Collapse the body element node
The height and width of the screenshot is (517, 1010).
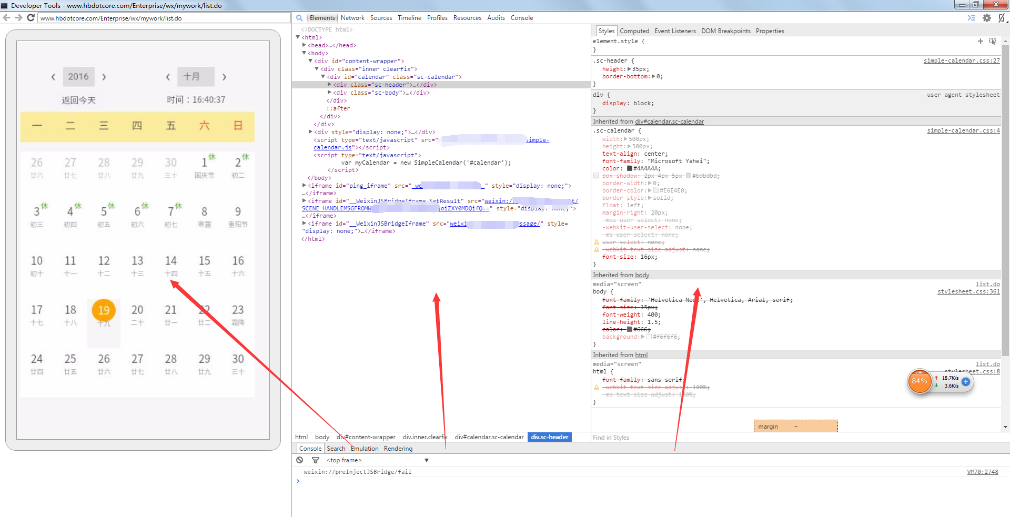304,53
